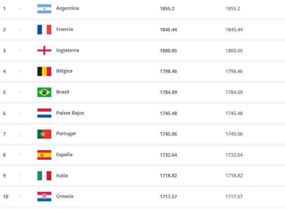Open the Francia team link

point(65,30)
